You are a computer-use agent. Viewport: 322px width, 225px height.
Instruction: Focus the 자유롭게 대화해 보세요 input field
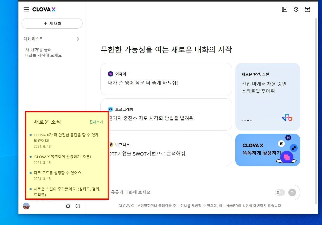pyautogui.click(x=191, y=192)
